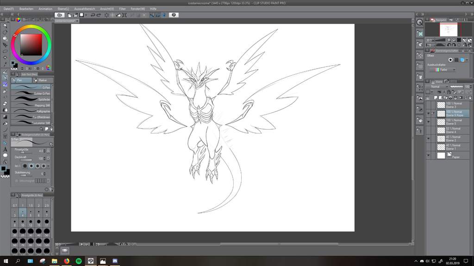
Task: Toggle visibility of Paper layer
Action: (428, 156)
